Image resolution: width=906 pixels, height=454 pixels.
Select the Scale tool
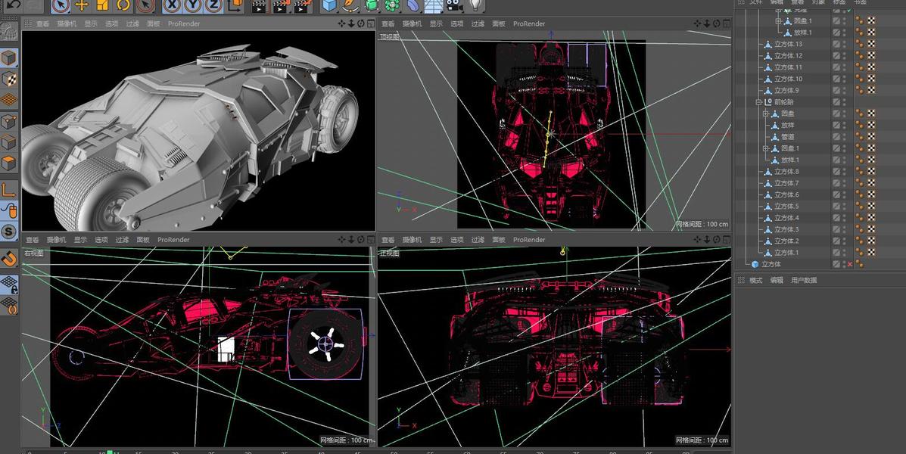pyautogui.click(x=102, y=6)
